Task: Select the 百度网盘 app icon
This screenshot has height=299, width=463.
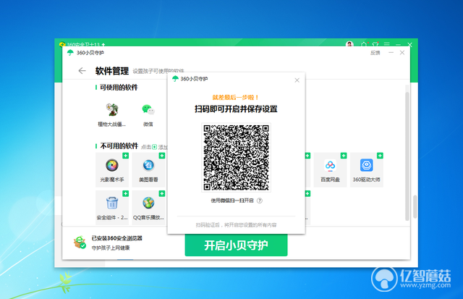Action: click(x=330, y=165)
